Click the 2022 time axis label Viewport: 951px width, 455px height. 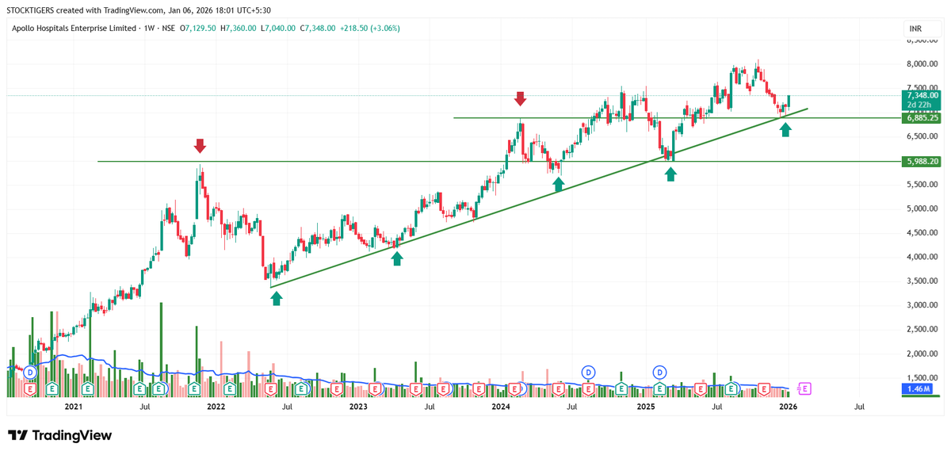tap(216, 407)
